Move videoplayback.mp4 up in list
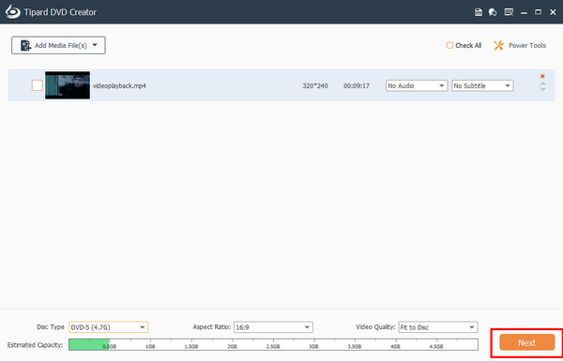Viewport: 563px width, 362px height. pyautogui.click(x=542, y=84)
